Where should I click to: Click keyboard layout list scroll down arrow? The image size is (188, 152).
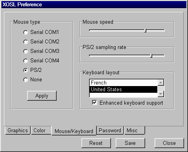pyautogui.click(x=161, y=94)
